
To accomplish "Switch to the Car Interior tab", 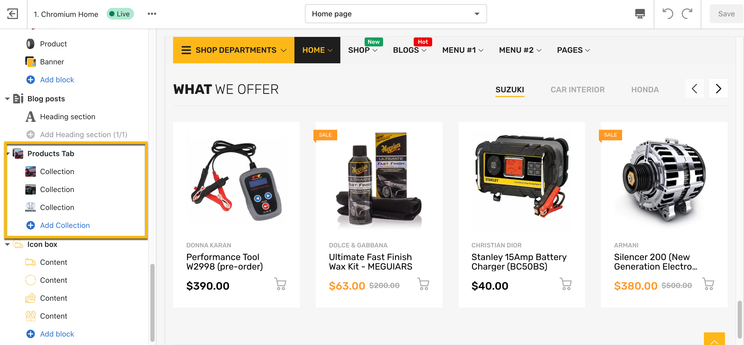I will 577,90.
